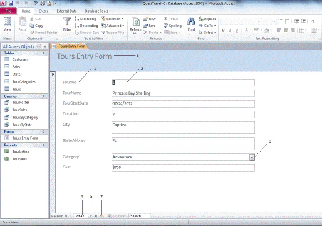
Task: Collapse the navigation pane with the shutter button
Action: 45,46
